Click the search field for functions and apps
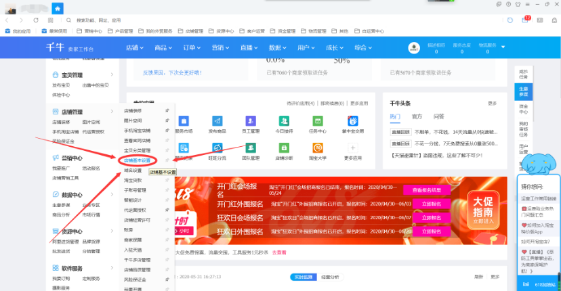The width and height of the screenshot is (561, 291). pyautogui.click(x=98, y=20)
